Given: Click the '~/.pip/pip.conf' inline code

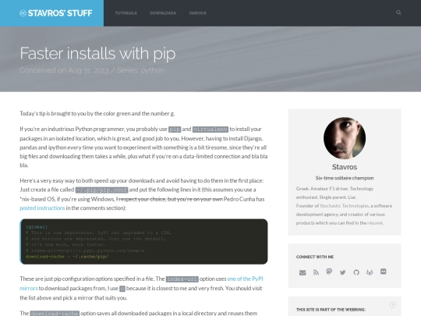Looking at the screenshot, I should (101, 190).
